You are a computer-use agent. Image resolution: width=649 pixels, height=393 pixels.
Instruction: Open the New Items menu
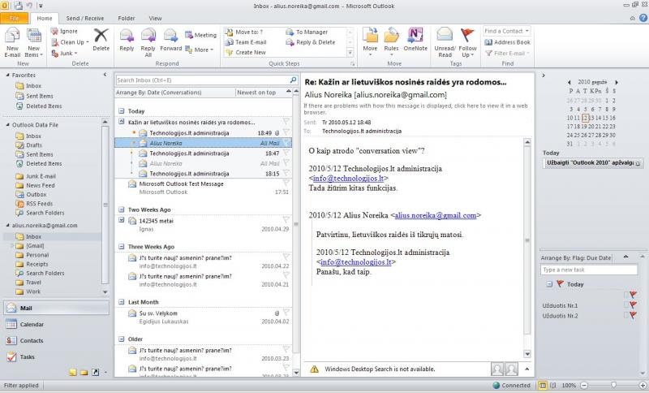[34, 43]
